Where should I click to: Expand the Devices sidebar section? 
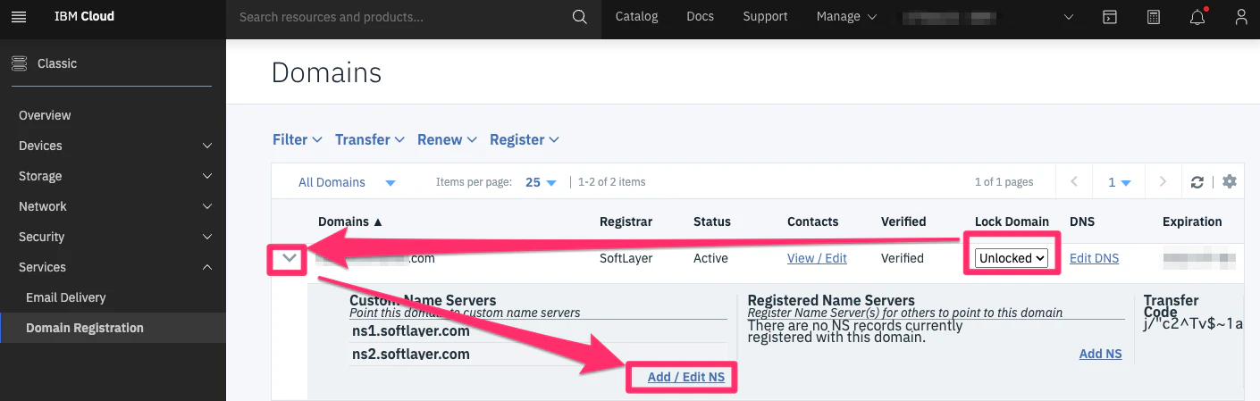pos(113,146)
